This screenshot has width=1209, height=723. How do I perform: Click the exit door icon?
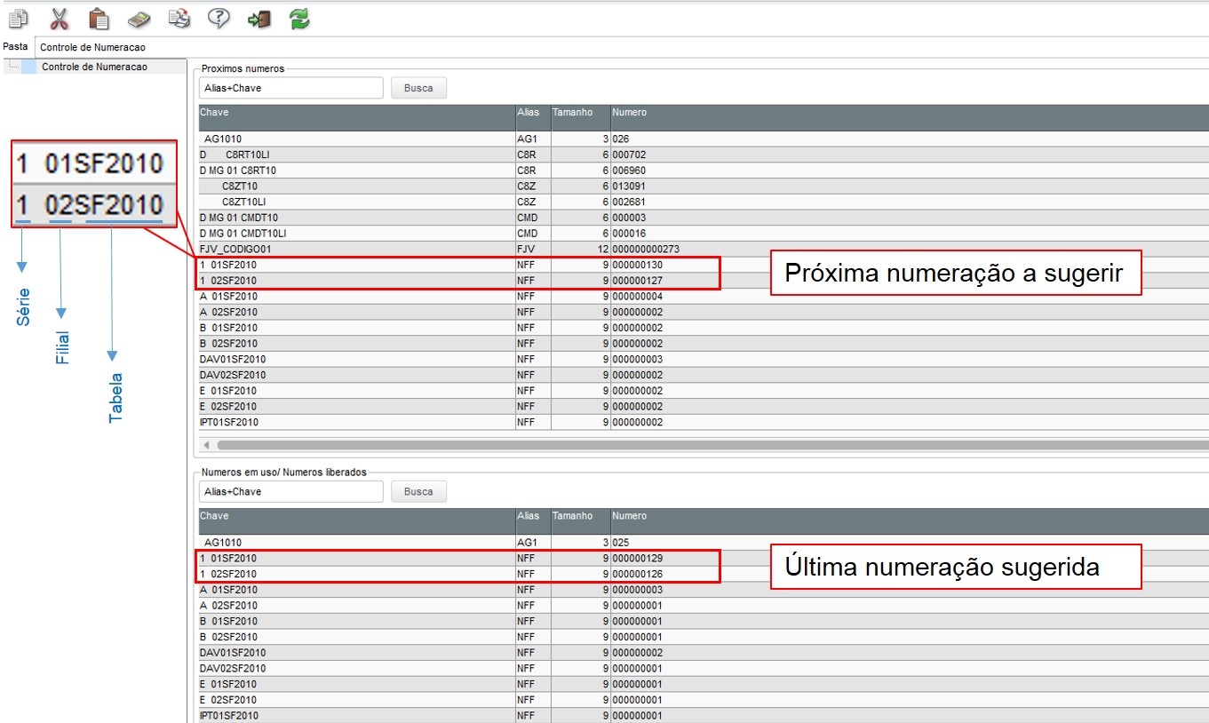click(259, 18)
